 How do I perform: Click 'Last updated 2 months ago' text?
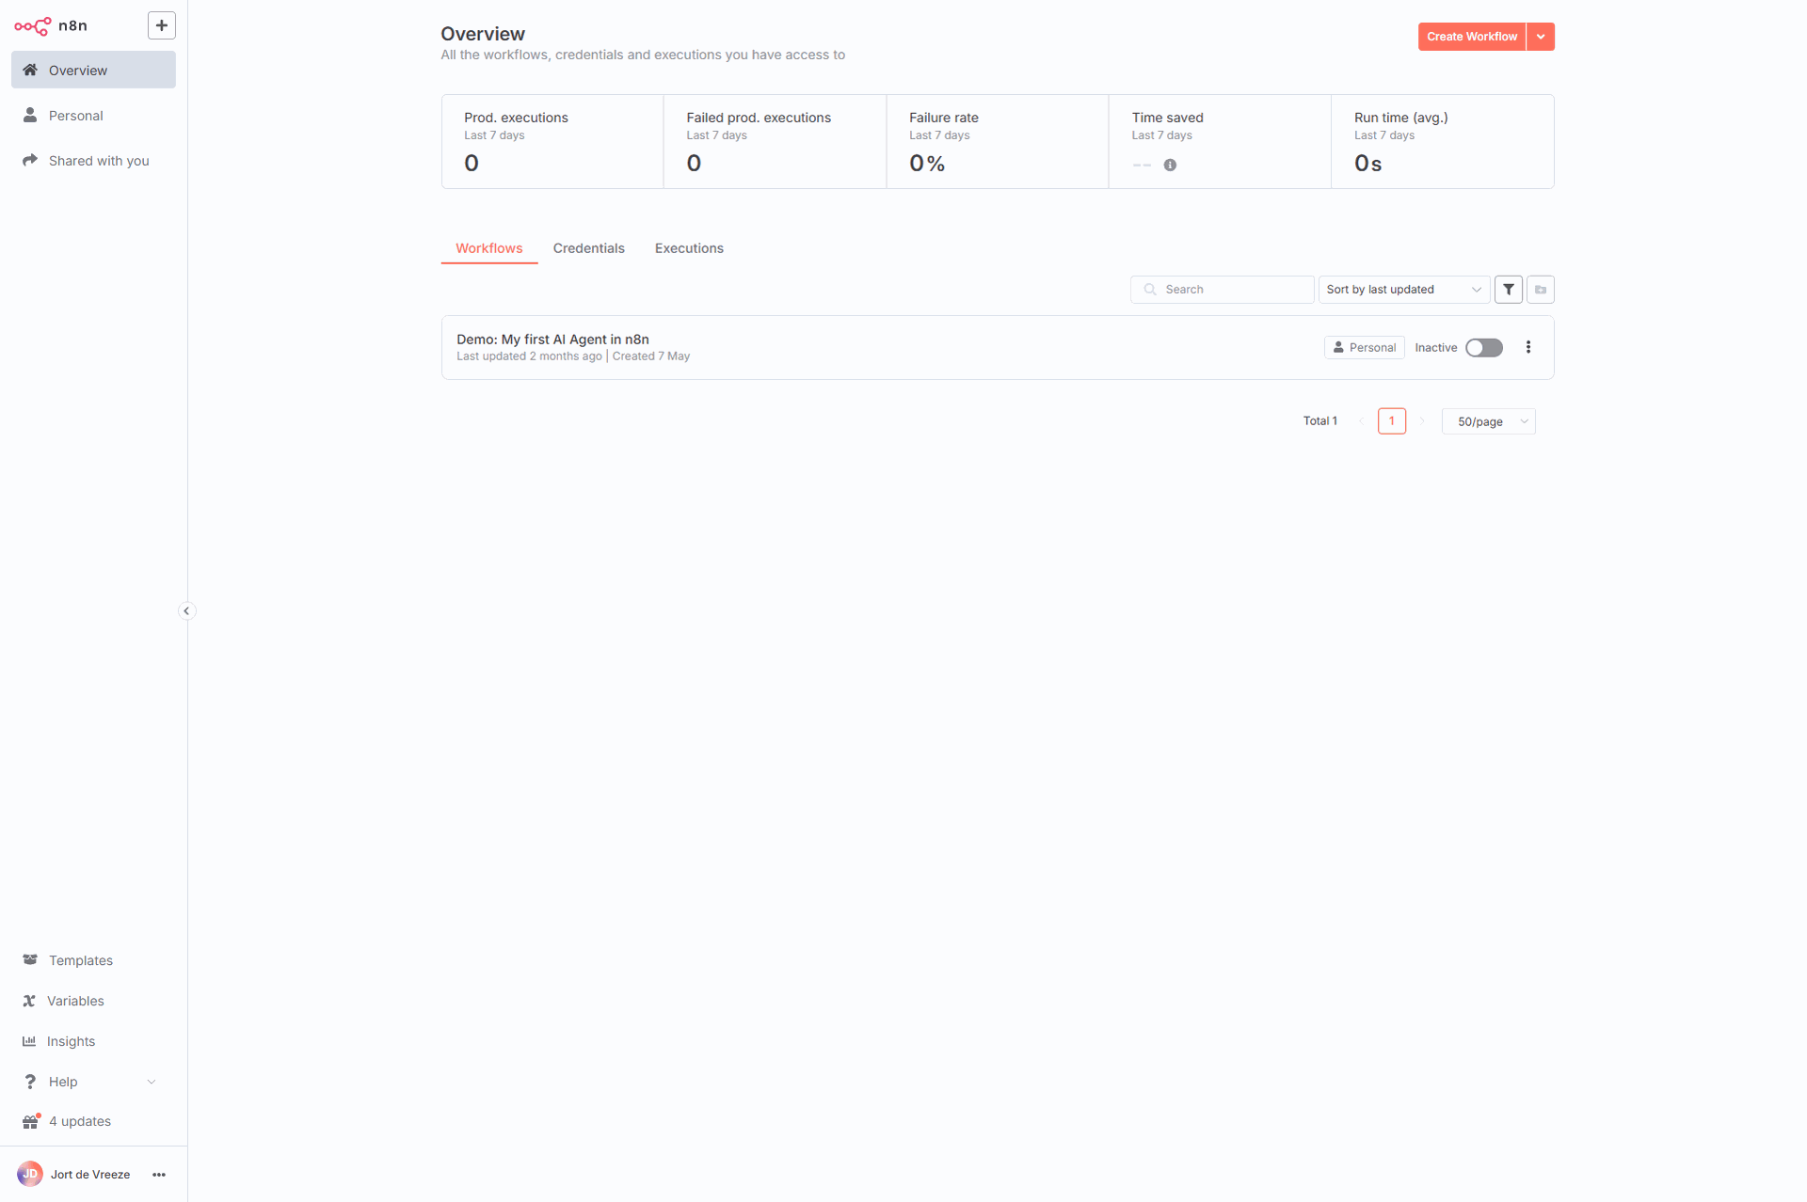pyautogui.click(x=529, y=356)
